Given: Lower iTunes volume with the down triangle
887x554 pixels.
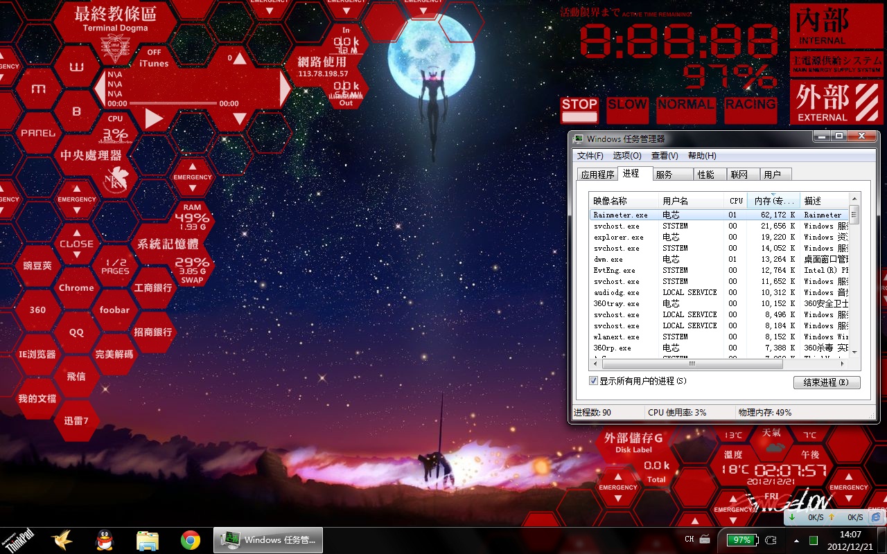Looking at the screenshot, I should [x=239, y=119].
